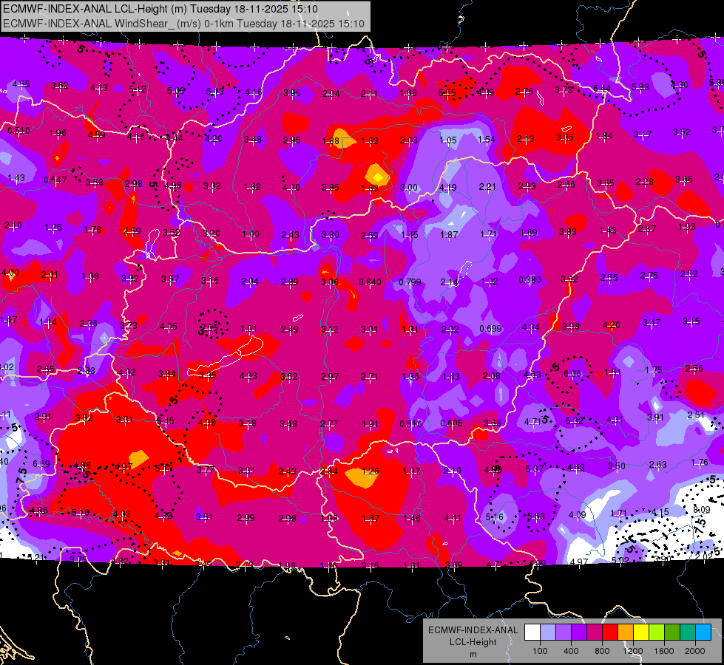Choose the medium purple swatch left of the 400 label
The height and width of the screenshot is (665, 724).
564,632
